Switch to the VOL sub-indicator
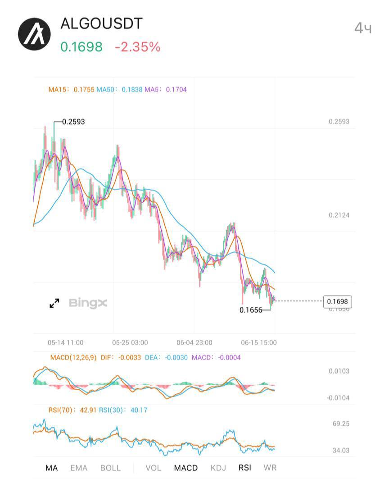Image resolution: width=389 pixels, height=483 pixels. pos(153,468)
